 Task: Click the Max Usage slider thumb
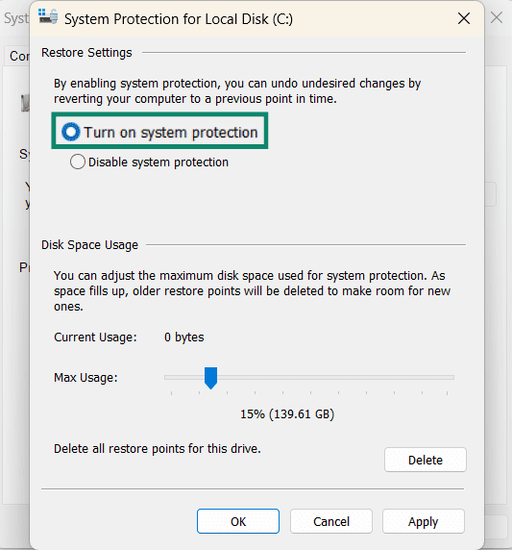pyautogui.click(x=211, y=378)
